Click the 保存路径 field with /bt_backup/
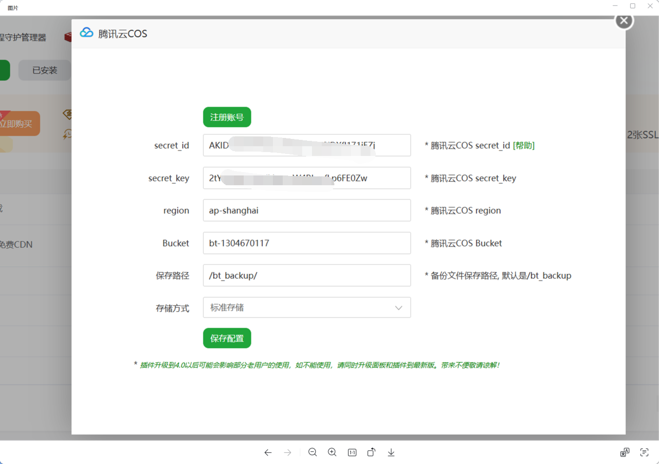The height and width of the screenshot is (464, 659). click(x=307, y=275)
